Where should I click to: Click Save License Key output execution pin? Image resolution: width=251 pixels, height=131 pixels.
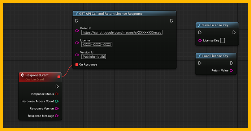234,32
